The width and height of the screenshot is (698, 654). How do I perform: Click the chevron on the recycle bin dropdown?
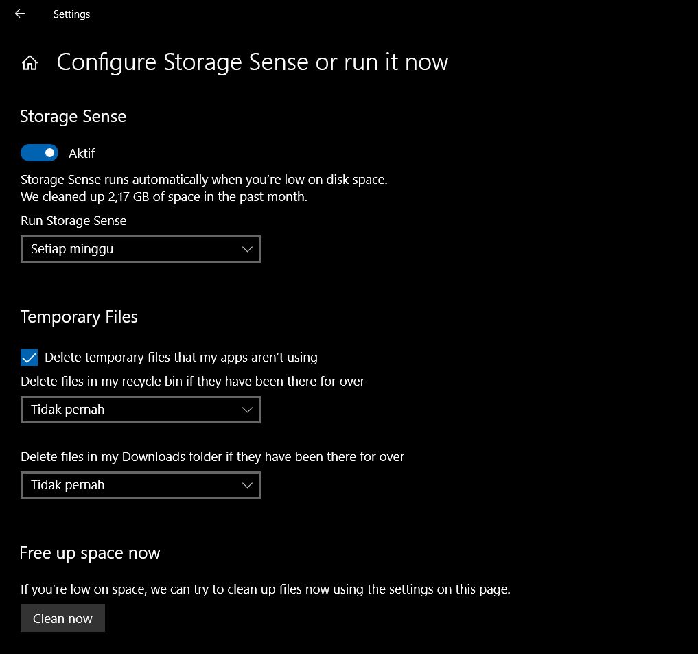(x=247, y=410)
